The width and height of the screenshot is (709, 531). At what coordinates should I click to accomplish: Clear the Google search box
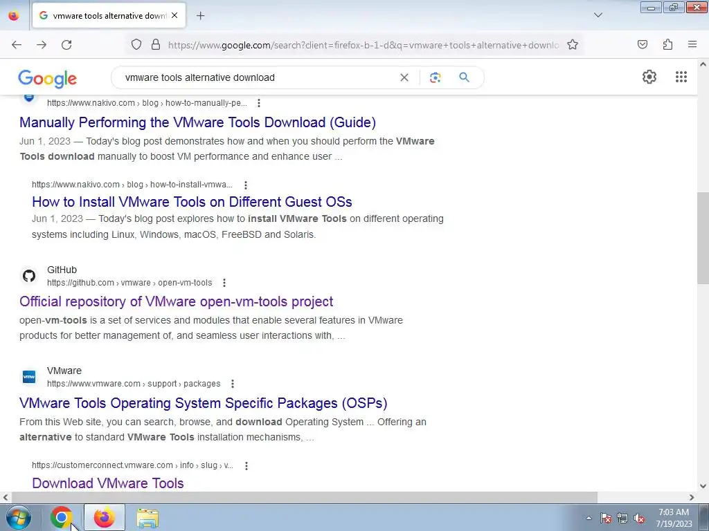[404, 77]
